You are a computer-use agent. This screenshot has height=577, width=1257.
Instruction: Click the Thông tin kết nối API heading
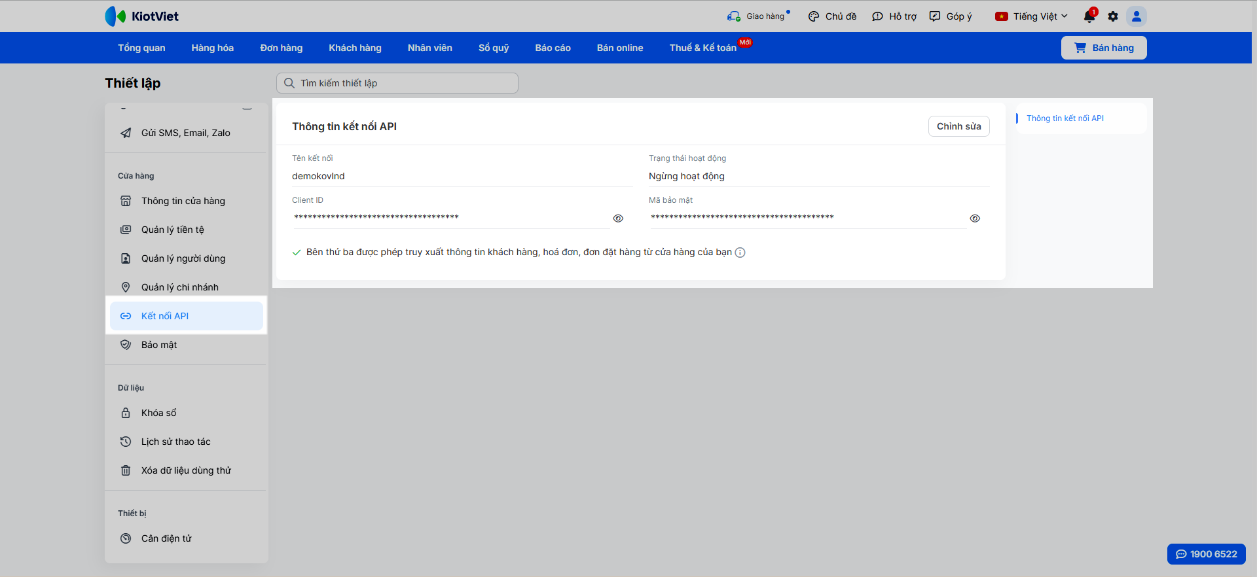344,126
